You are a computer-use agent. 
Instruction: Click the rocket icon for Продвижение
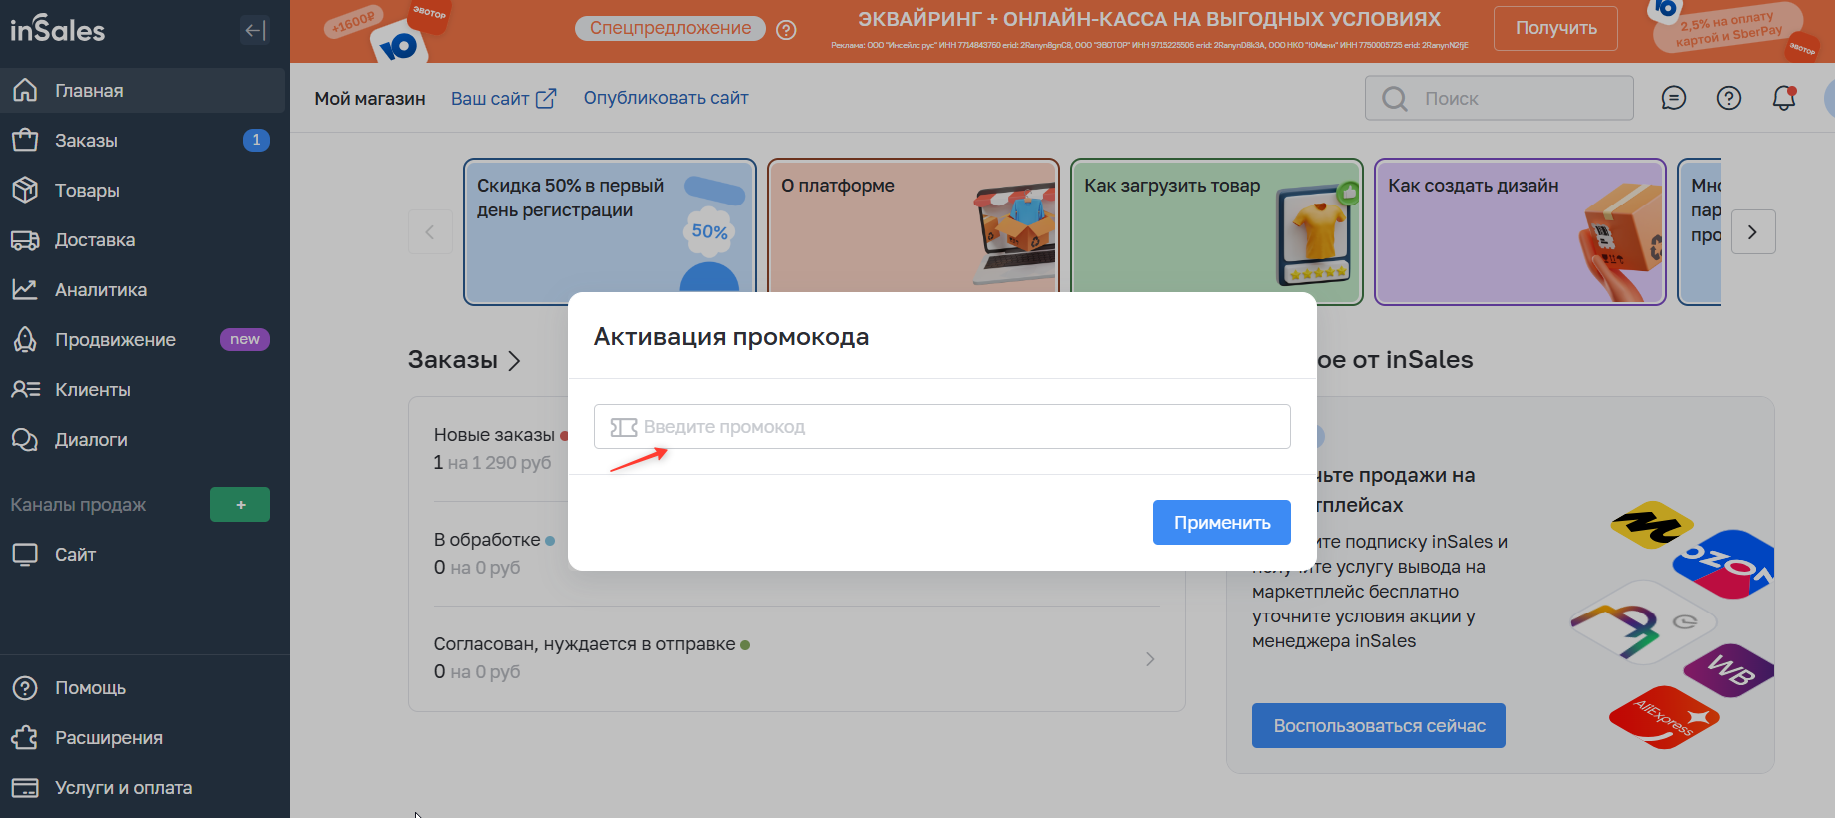tap(25, 339)
